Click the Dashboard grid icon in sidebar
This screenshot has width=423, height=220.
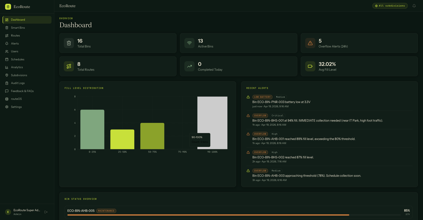point(7,20)
